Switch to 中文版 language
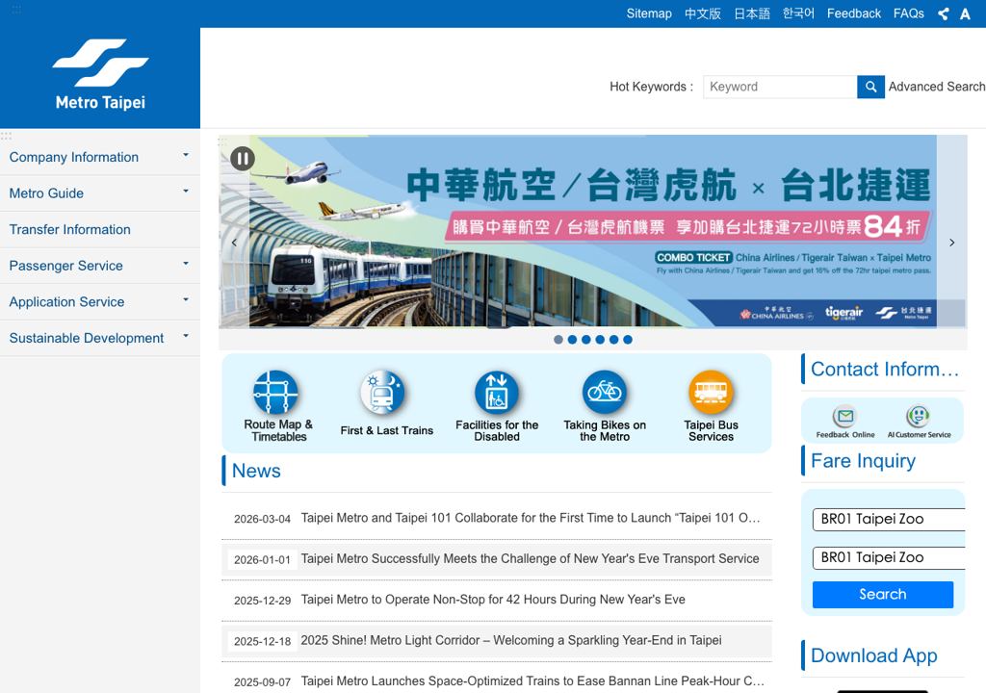 click(702, 13)
